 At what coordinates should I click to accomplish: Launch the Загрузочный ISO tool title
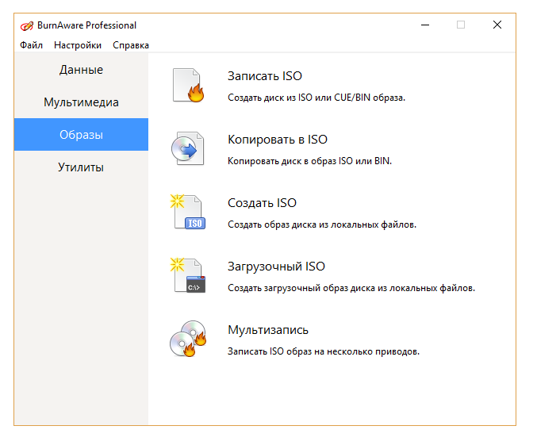(276, 267)
